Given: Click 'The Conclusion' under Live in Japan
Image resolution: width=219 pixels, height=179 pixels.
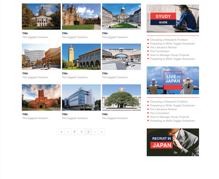Looking at the screenshot, I should [159, 113].
